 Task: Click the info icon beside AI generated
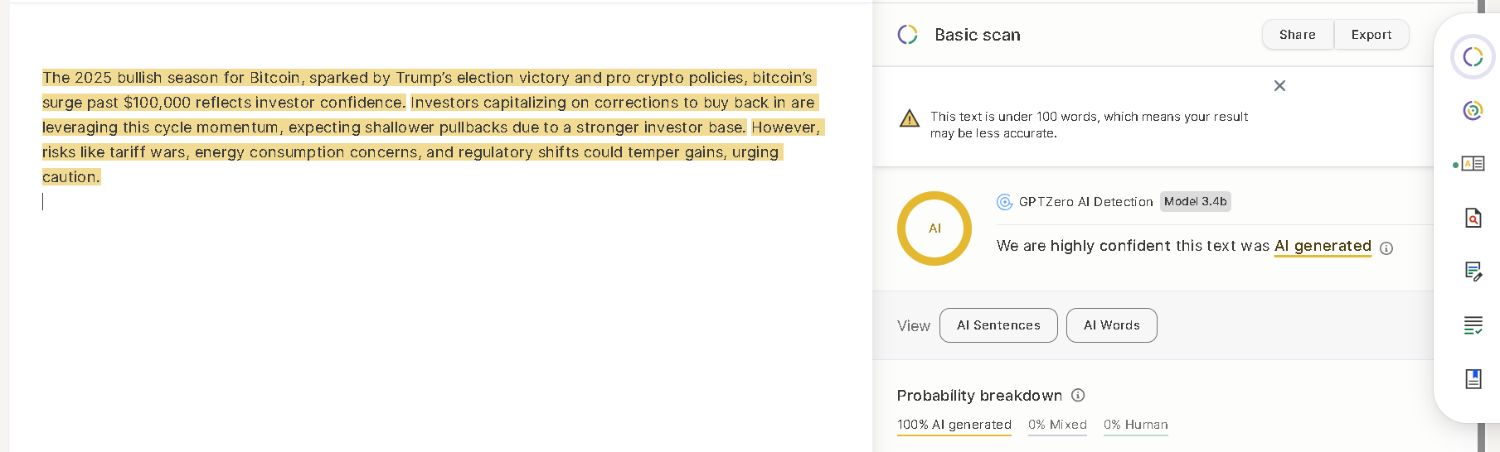(1386, 248)
